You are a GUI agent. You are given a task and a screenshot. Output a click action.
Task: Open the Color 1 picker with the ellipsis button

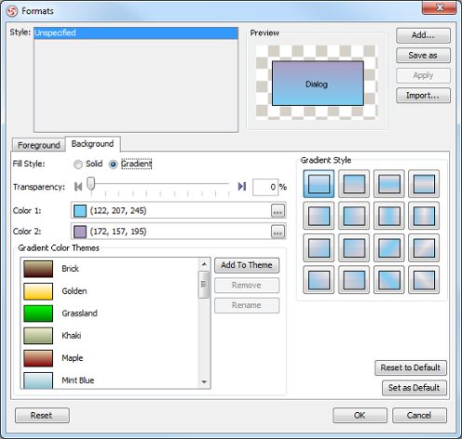click(x=278, y=211)
